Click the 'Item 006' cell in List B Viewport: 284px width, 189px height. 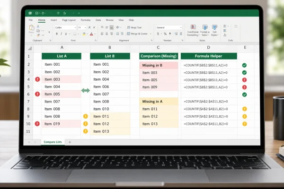coord(110,86)
